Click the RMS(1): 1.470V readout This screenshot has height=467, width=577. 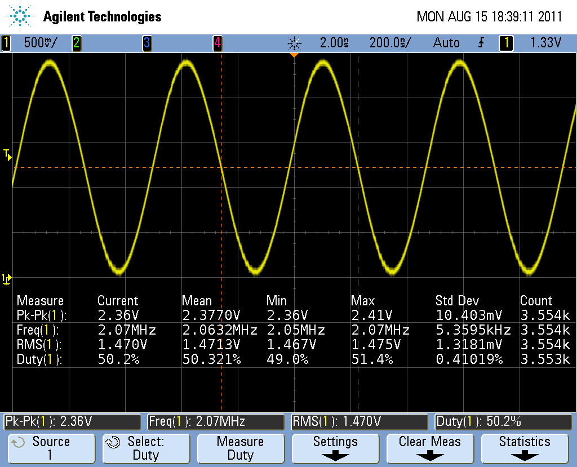coord(359,422)
